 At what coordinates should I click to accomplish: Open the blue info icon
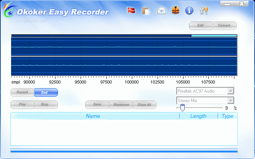189,11
